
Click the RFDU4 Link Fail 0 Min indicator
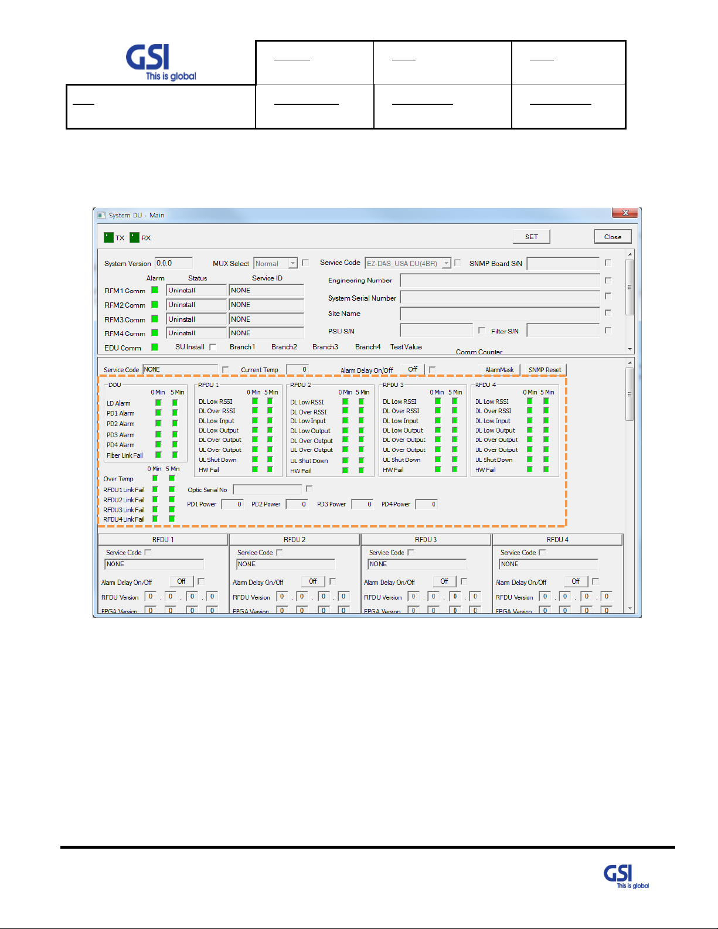(155, 519)
